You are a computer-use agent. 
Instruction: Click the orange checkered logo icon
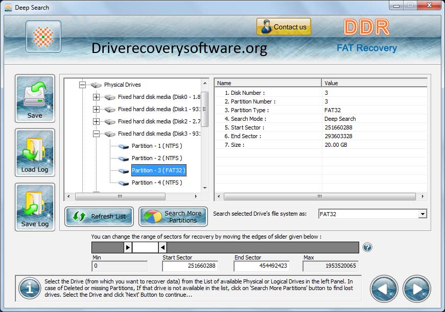click(x=43, y=37)
